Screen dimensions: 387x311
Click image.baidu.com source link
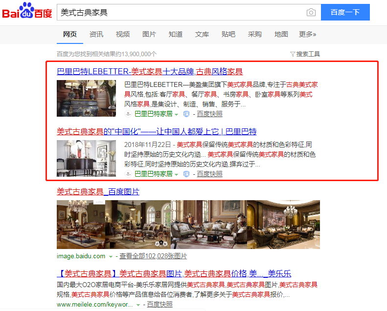click(81, 256)
